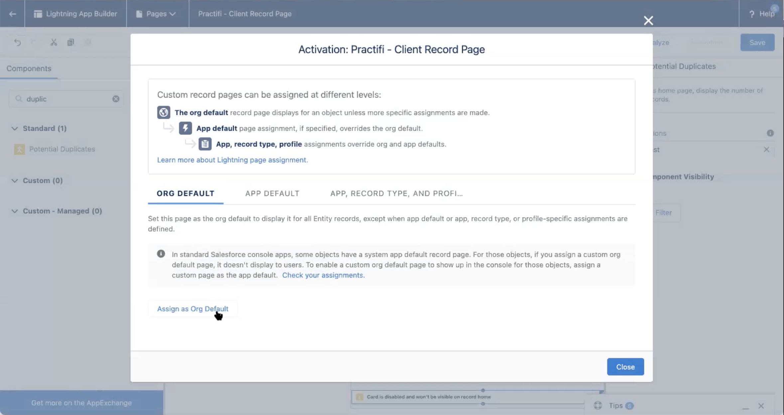
Task: Collapse the Custom (0) section
Action: (15, 181)
